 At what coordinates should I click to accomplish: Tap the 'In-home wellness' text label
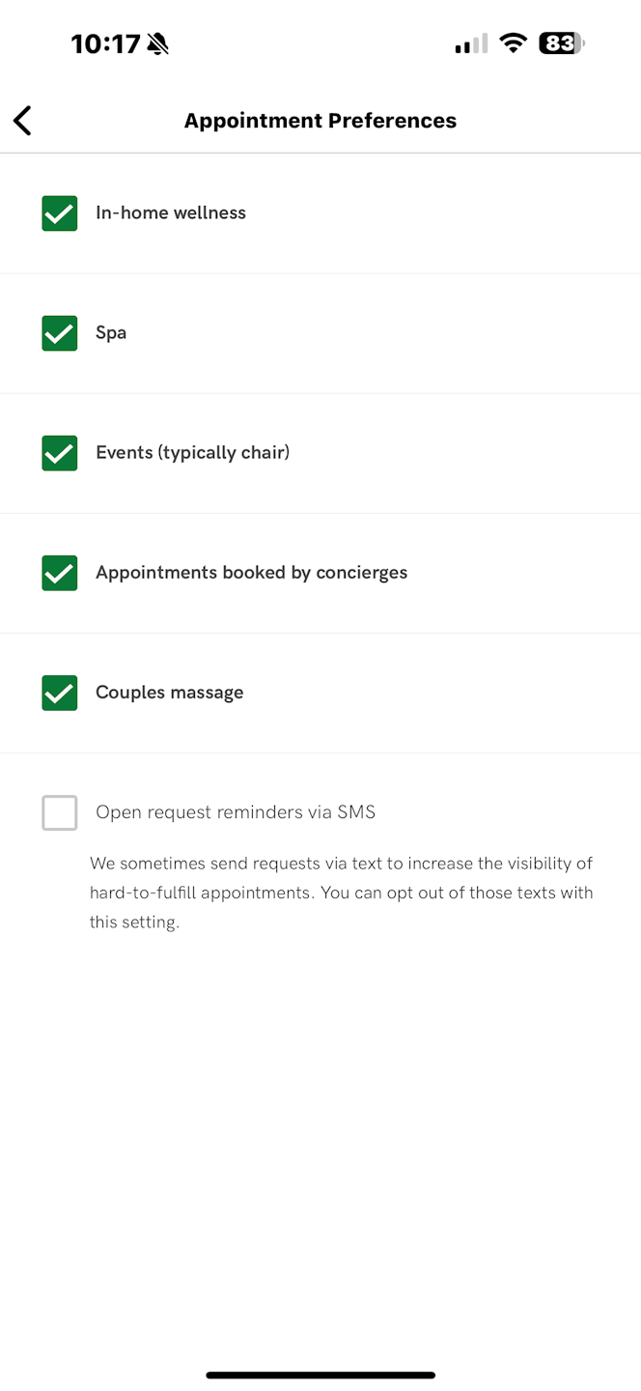coord(171,213)
